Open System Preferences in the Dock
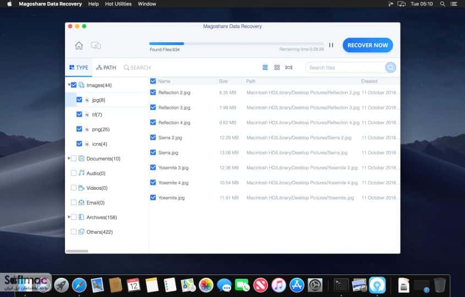This screenshot has height=297, width=465. point(315,285)
